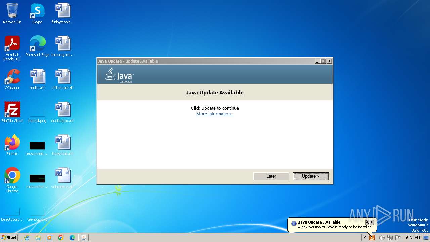Click the Update > button
Image resolution: width=430 pixels, height=242 pixels.
[311, 176]
